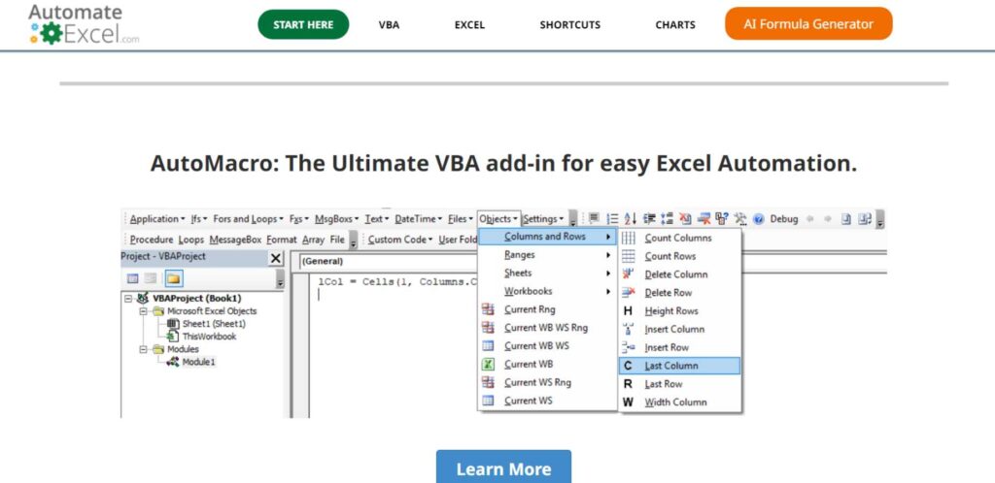995x483 pixels.
Task: Click the Objects dropdown menu
Action: point(498,219)
